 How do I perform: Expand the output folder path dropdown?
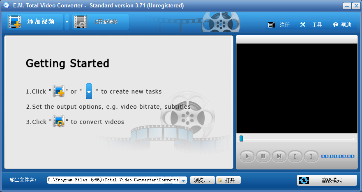click(183, 180)
